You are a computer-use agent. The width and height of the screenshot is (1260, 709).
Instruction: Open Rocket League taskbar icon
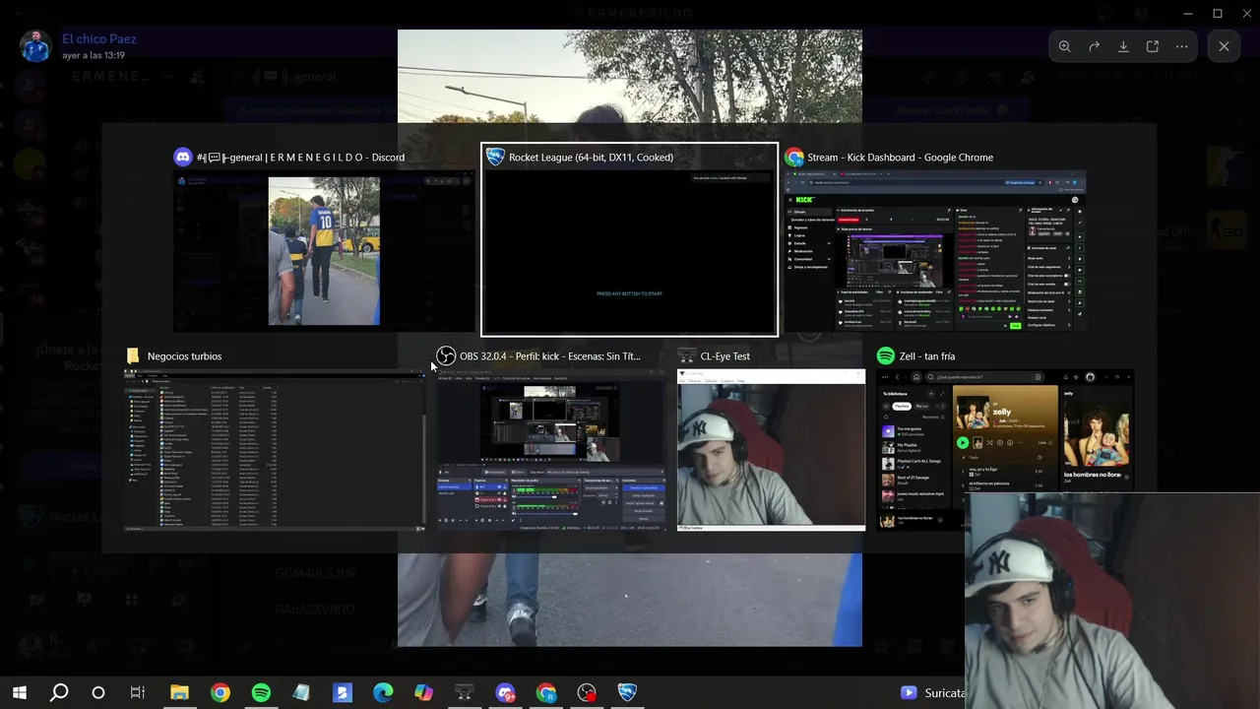pyautogui.click(x=627, y=693)
